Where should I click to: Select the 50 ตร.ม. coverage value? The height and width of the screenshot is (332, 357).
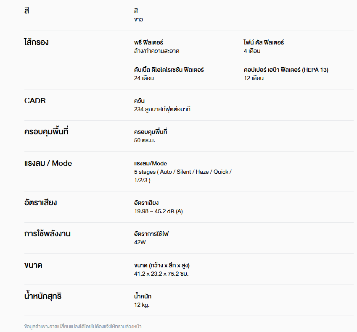pyautogui.click(x=145, y=140)
